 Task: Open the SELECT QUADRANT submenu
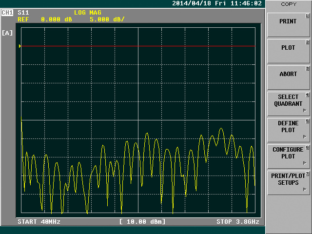[288, 100]
